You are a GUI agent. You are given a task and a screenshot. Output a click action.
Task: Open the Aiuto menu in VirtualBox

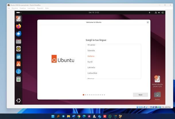point(47,8)
